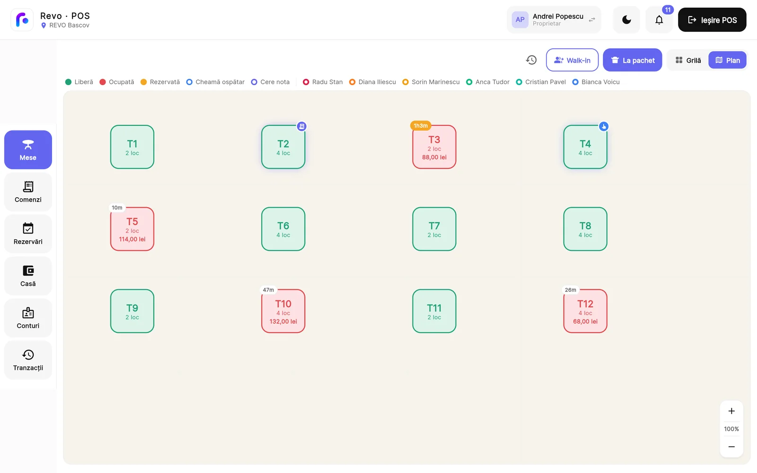Viewport: 757px width, 473px height.
Task: Zoom out with the minus button
Action: coord(731,447)
